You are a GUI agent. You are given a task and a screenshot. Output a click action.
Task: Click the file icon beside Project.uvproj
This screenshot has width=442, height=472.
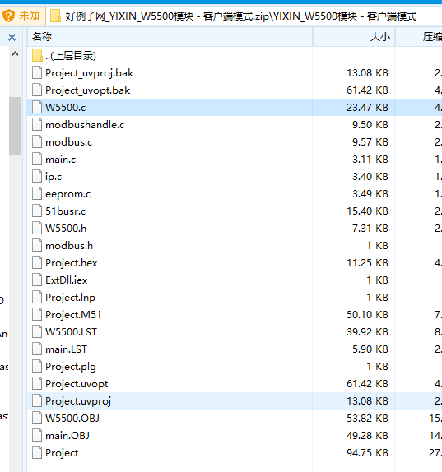pyautogui.click(x=37, y=401)
